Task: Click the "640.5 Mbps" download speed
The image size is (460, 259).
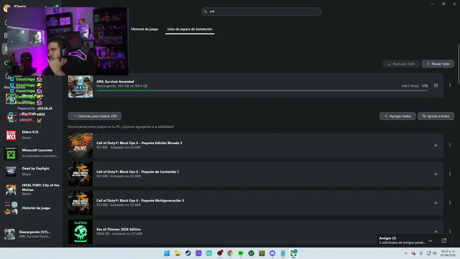Action: click(x=410, y=86)
